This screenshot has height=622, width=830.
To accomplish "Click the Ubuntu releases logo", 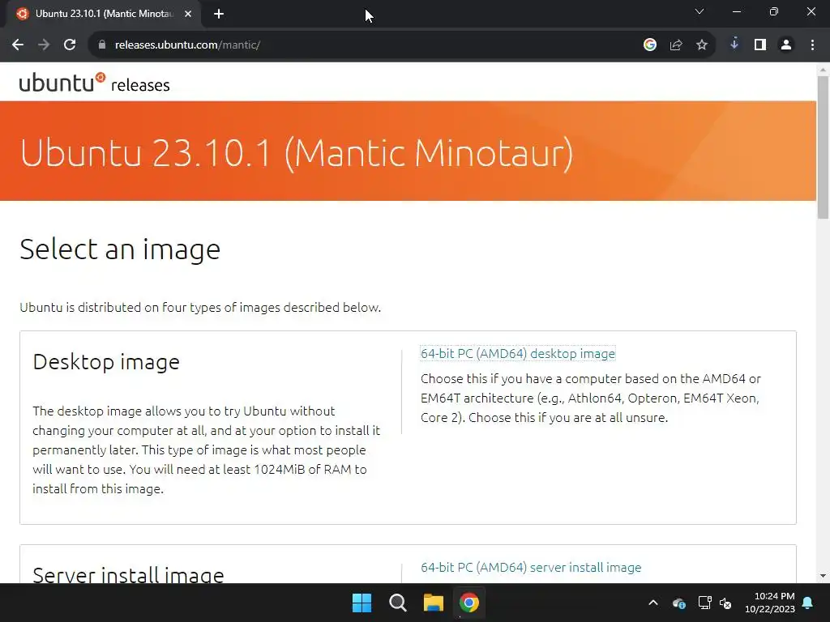I will coord(94,83).
